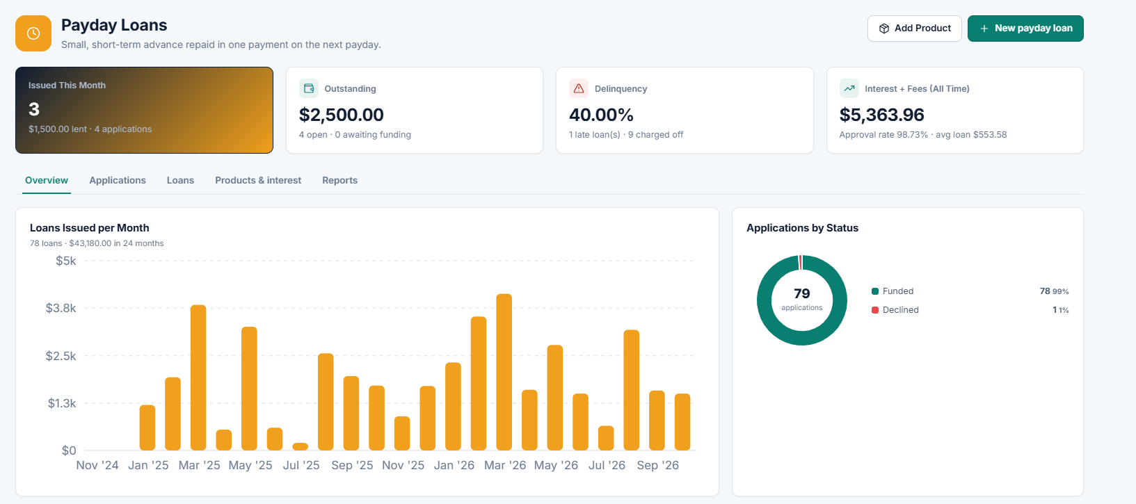The height and width of the screenshot is (504, 1136).
Task: Open the Overview tab
Action: point(47,181)
